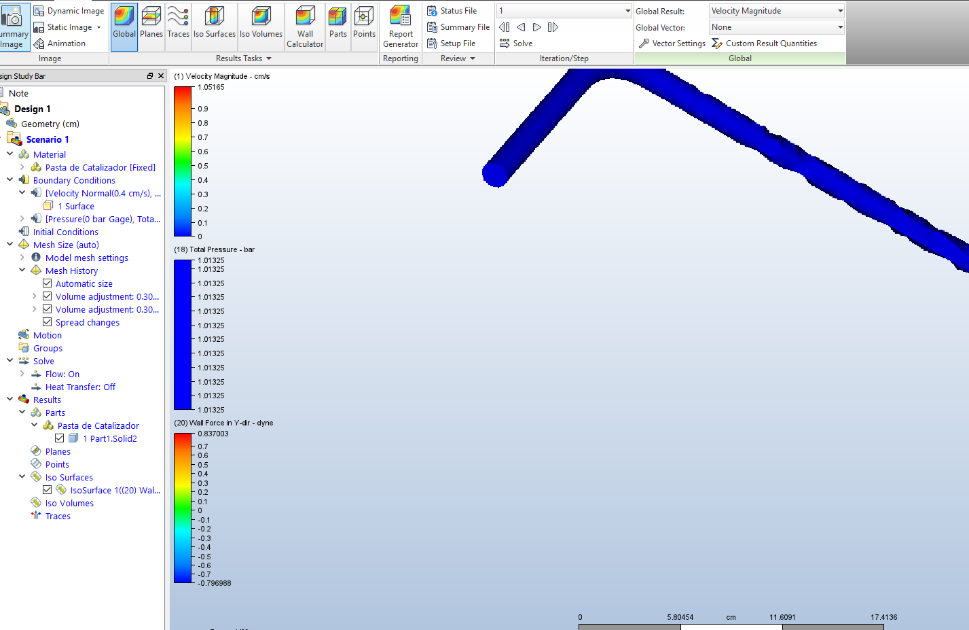Image resolution: width=969 pixels, height=630 pixels.
Task: Select the Initial Conditions tree item
Action: click(x=66, y=232)
